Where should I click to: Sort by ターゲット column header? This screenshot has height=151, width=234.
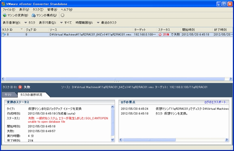(145, 30)
